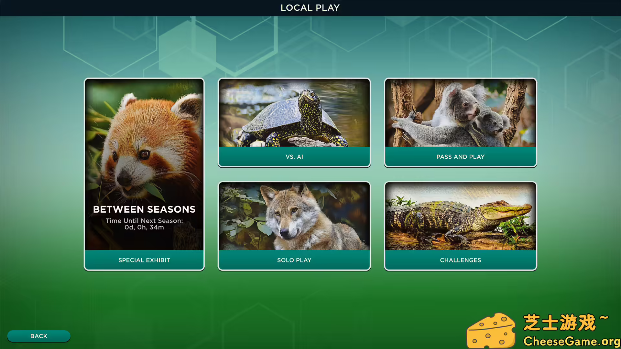Open the Challenges mode
Viewport: 621px width, 349px height.
[x=460, y=260]
